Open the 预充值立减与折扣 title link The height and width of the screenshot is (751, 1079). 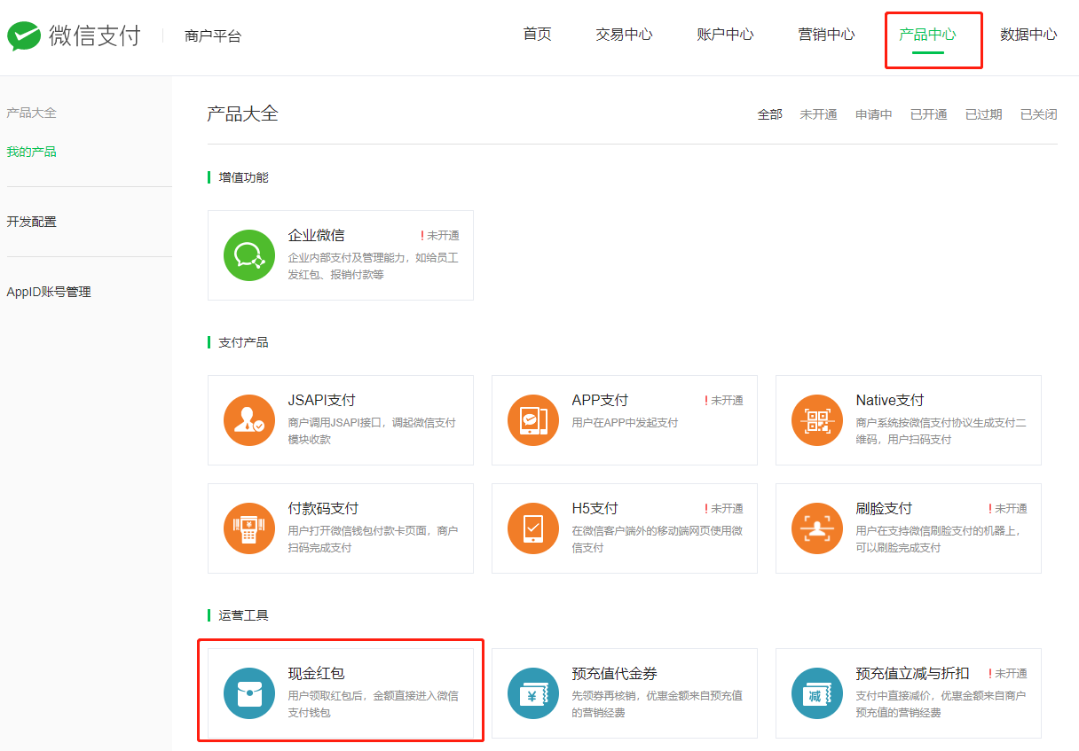(x=912, y=673)
